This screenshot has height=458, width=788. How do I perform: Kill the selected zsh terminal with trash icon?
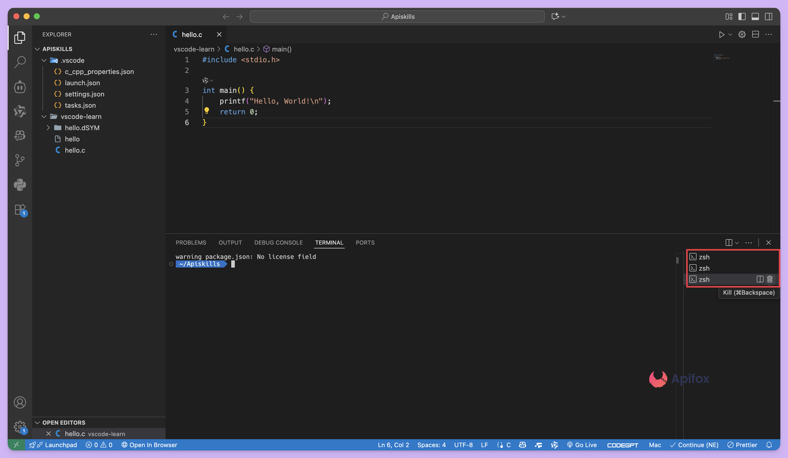point(770,279)
